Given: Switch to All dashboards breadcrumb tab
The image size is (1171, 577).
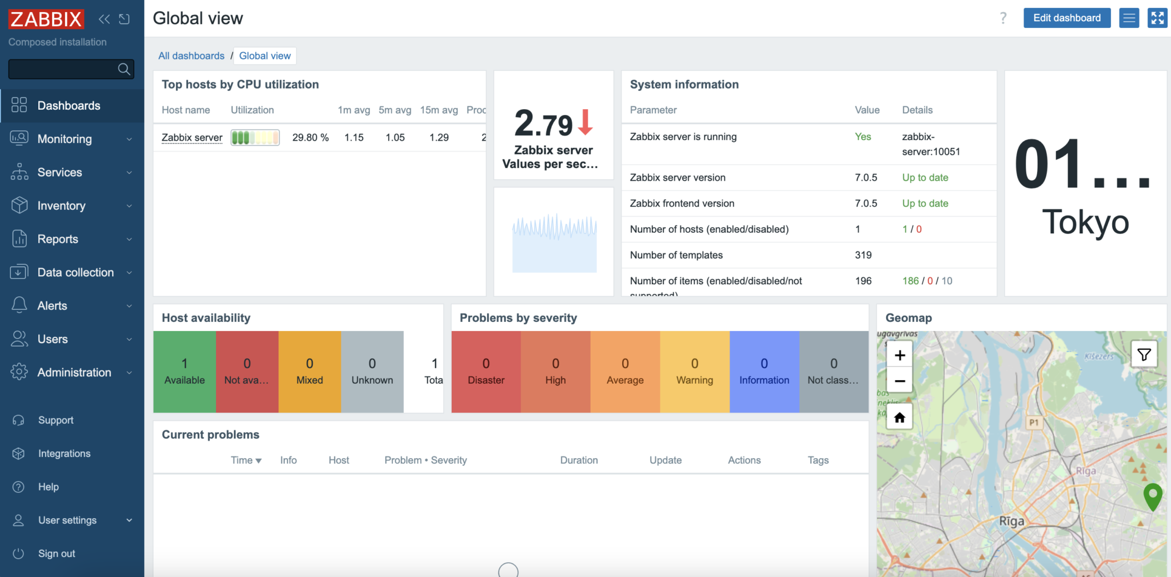Looking at the screenshot, I should point(192,55).
